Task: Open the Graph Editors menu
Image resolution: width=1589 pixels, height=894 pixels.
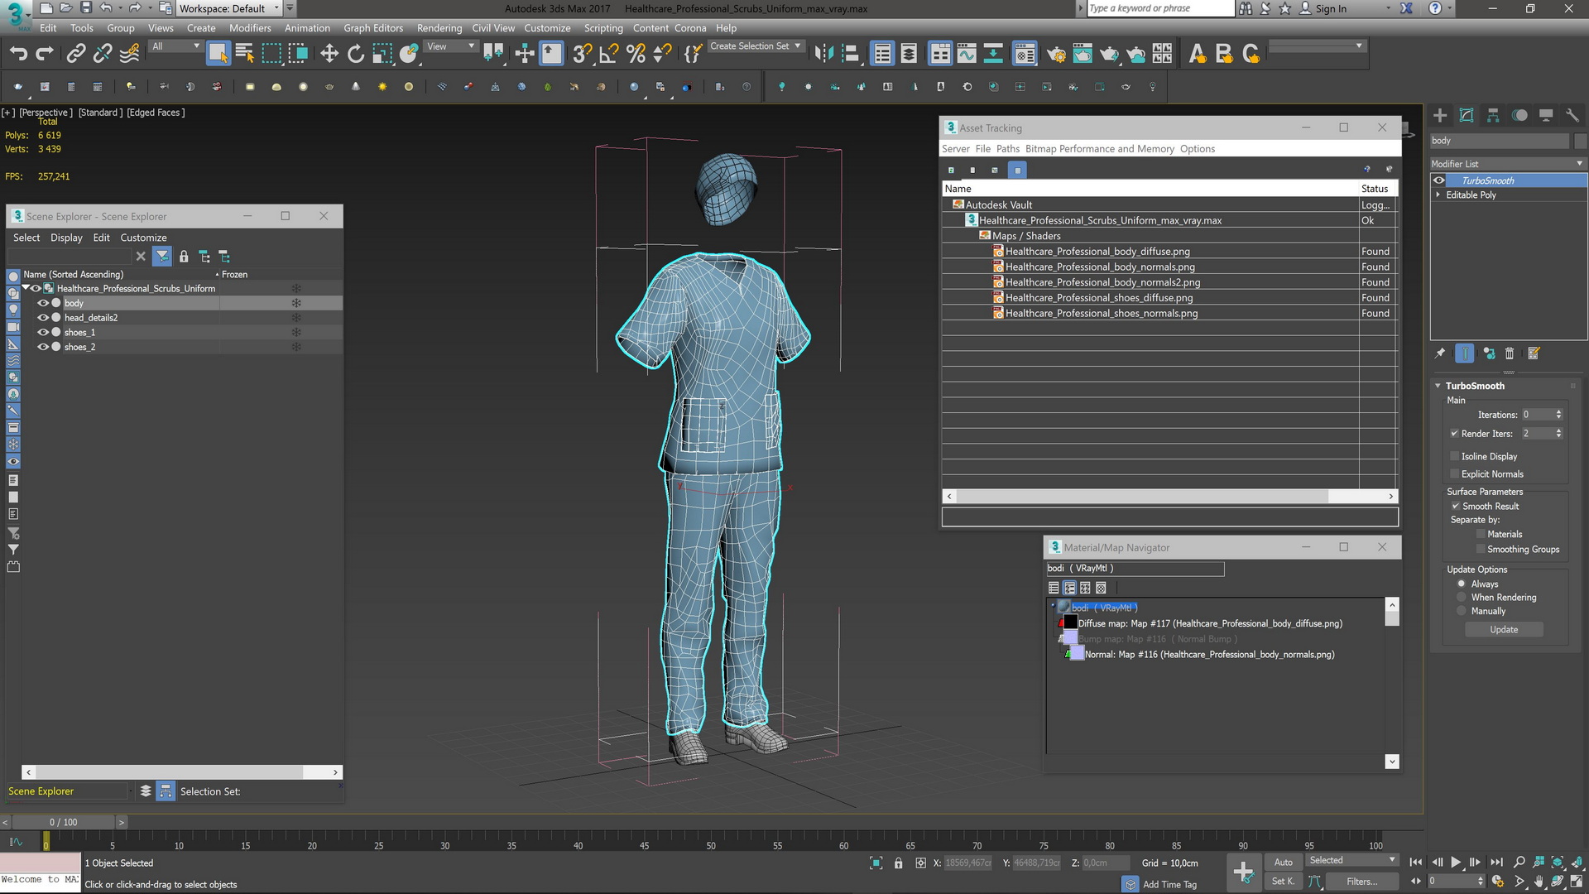Action: [x=373, y=28]
